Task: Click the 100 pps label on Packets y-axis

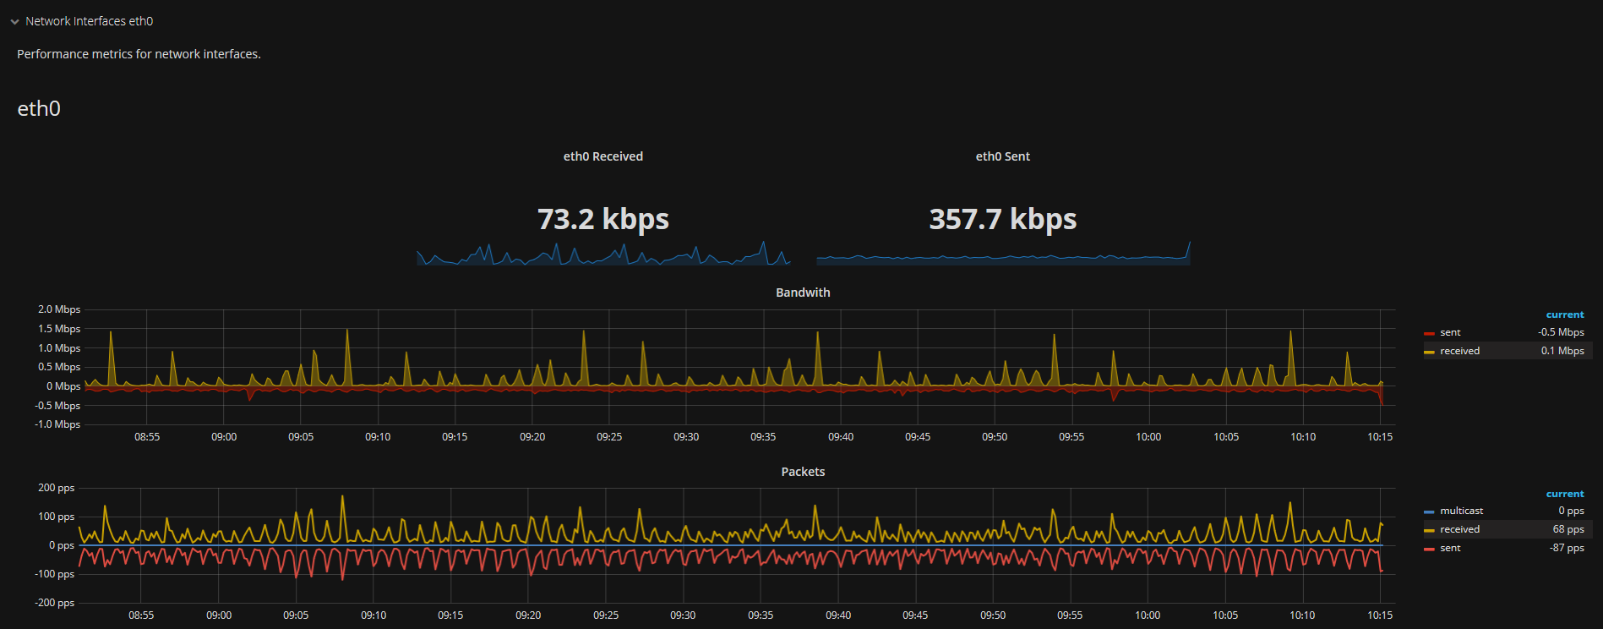Action: point(56,517)
